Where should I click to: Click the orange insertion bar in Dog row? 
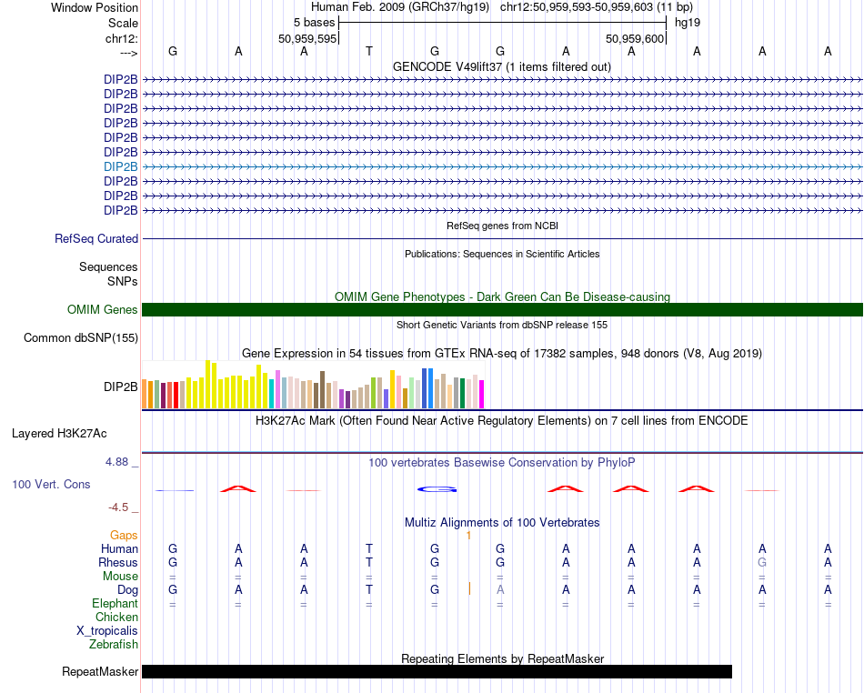(469, 589)
